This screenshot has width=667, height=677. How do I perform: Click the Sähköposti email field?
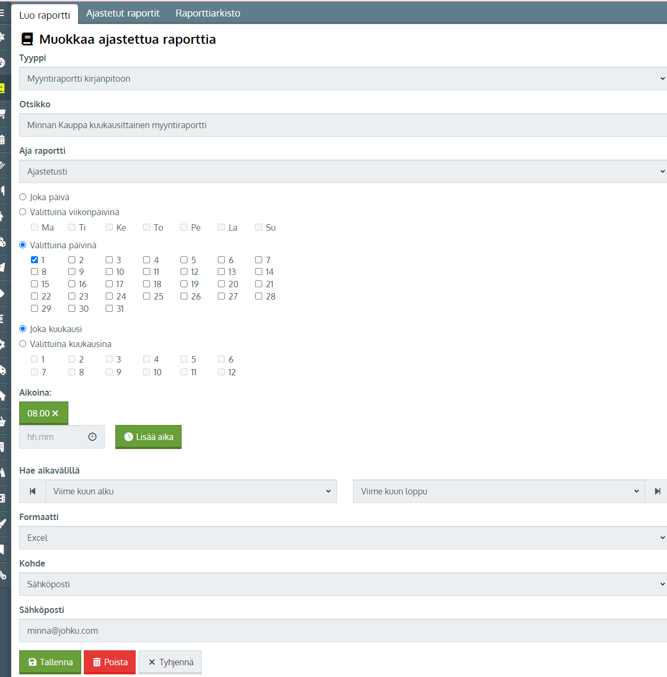(343, 631)
